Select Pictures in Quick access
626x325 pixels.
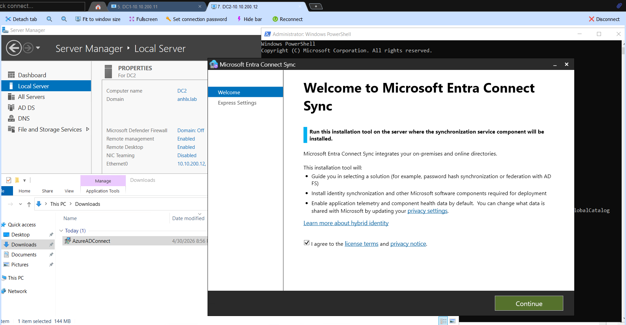20,265
